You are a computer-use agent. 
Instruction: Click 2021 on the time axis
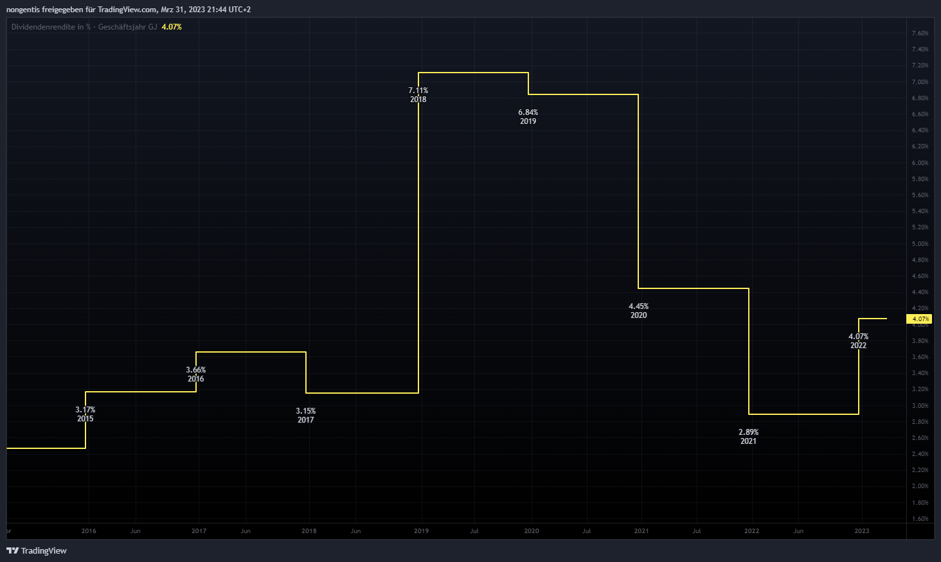641,531
